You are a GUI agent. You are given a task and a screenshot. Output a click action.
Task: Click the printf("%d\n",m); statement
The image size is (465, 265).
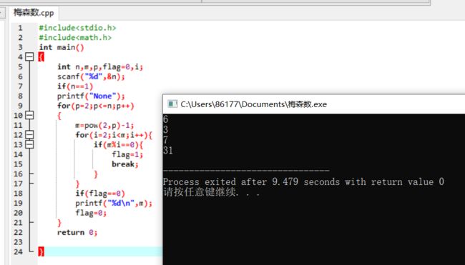pyautogui.click(x=114, y=203)
